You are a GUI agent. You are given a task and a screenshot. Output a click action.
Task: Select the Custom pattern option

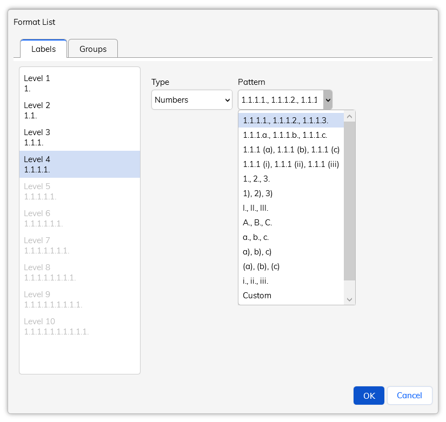point(291,296)
